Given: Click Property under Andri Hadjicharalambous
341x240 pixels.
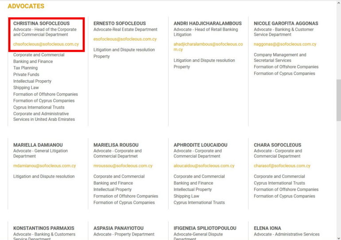Looking at the screenshot, I should [x=182, y=67].
